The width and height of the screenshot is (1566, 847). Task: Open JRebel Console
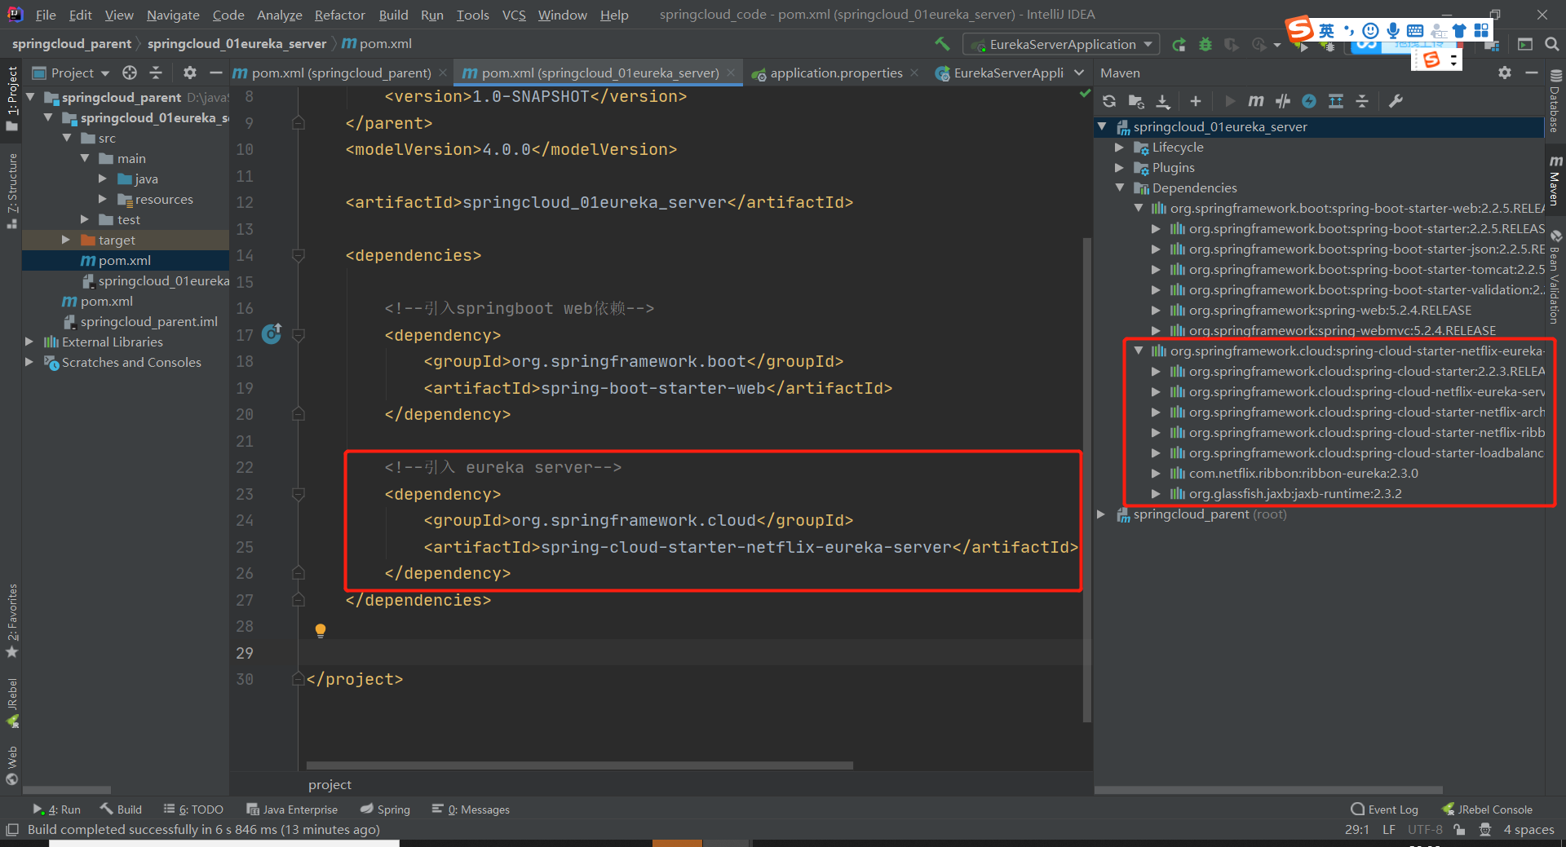click(1487, 810)
